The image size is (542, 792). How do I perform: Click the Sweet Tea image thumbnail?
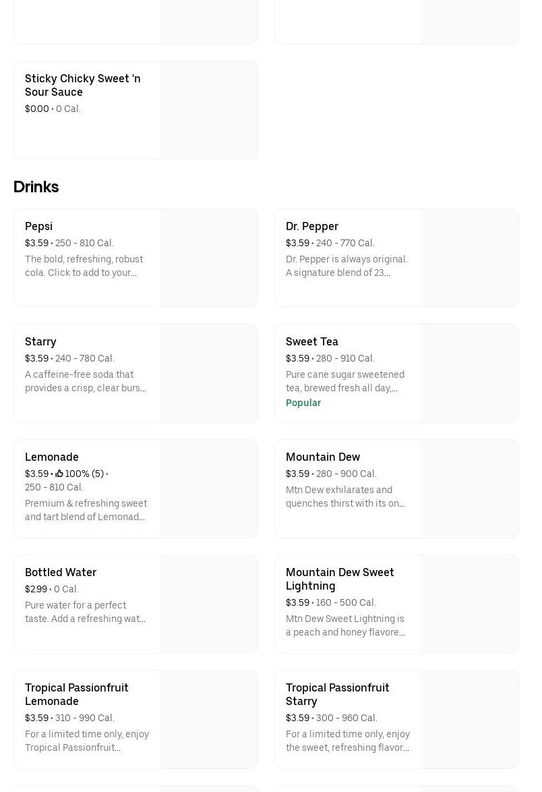(470, 374)
